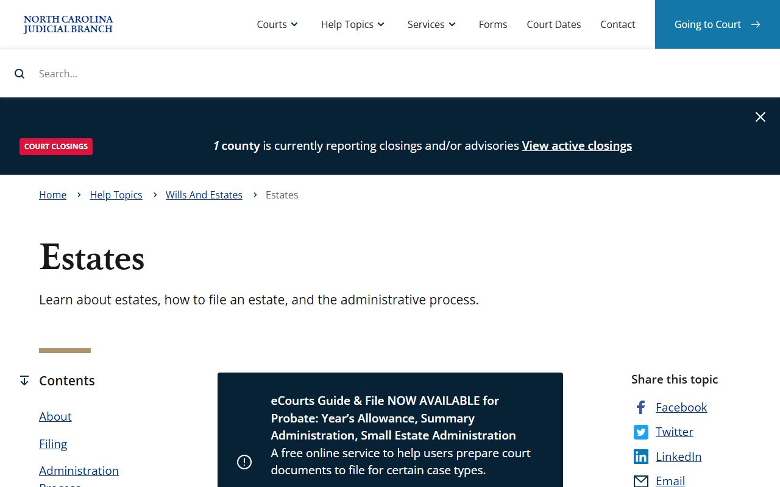The image size is (780, 487).
Task: Click the alert exclamation icon in eCourts notice
Action: click(244, 462)
